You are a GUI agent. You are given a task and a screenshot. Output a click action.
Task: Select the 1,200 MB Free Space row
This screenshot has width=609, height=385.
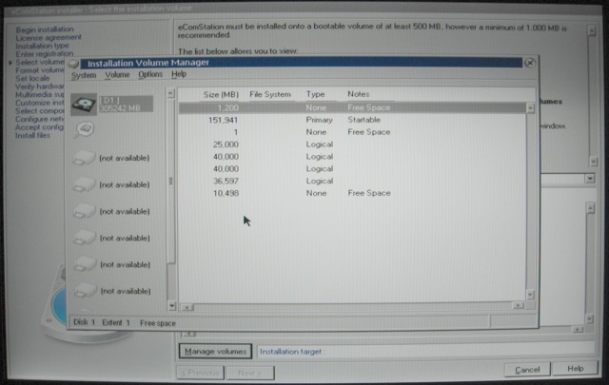[352, 107]
